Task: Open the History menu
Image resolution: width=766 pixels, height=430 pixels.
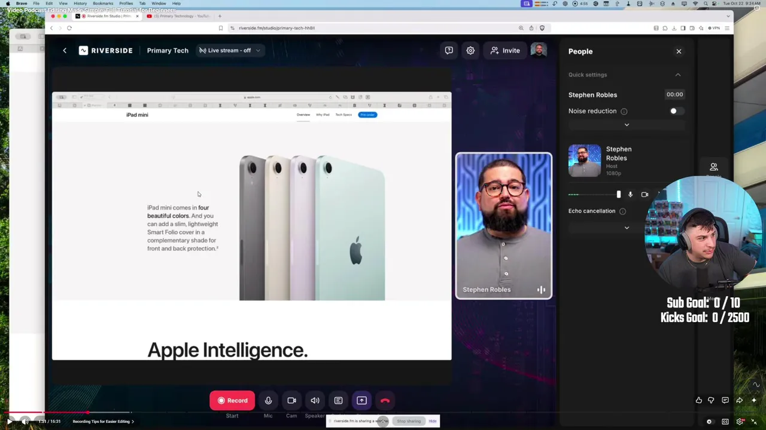Action: tap(80, 4)
